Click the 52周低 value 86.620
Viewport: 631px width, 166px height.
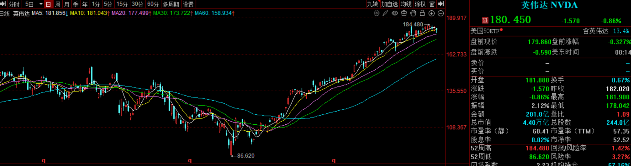point(539,157)
